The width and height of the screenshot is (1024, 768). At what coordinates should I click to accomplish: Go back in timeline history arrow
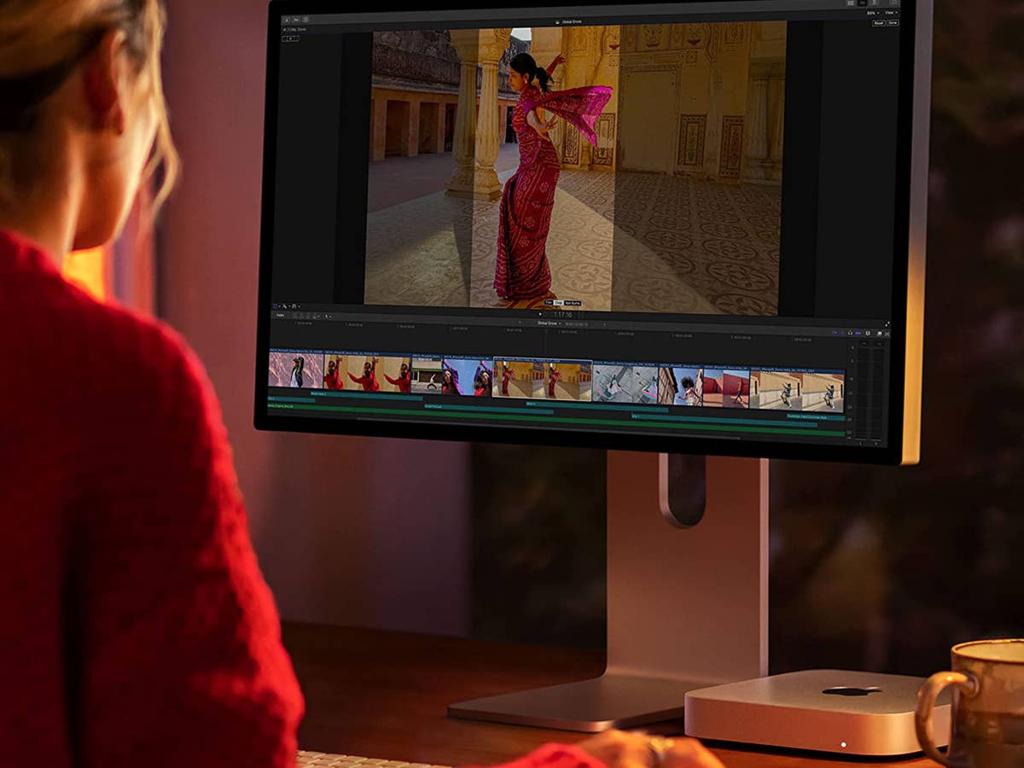coord(520,323)
